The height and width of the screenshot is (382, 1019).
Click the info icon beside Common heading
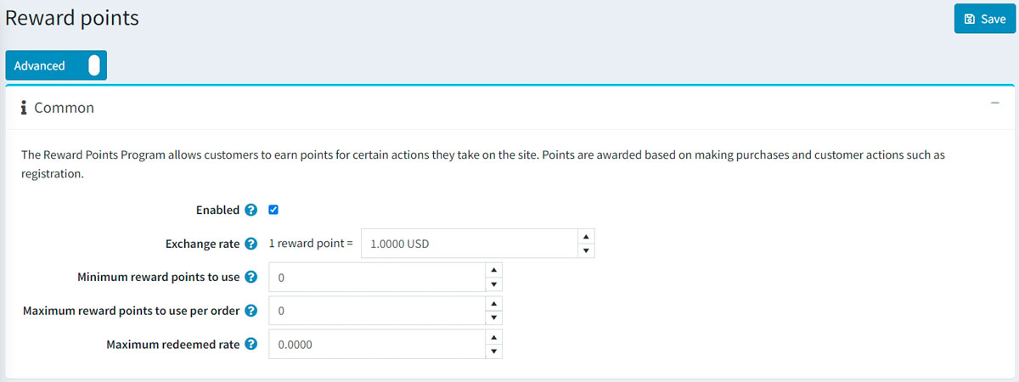(25, 109)
